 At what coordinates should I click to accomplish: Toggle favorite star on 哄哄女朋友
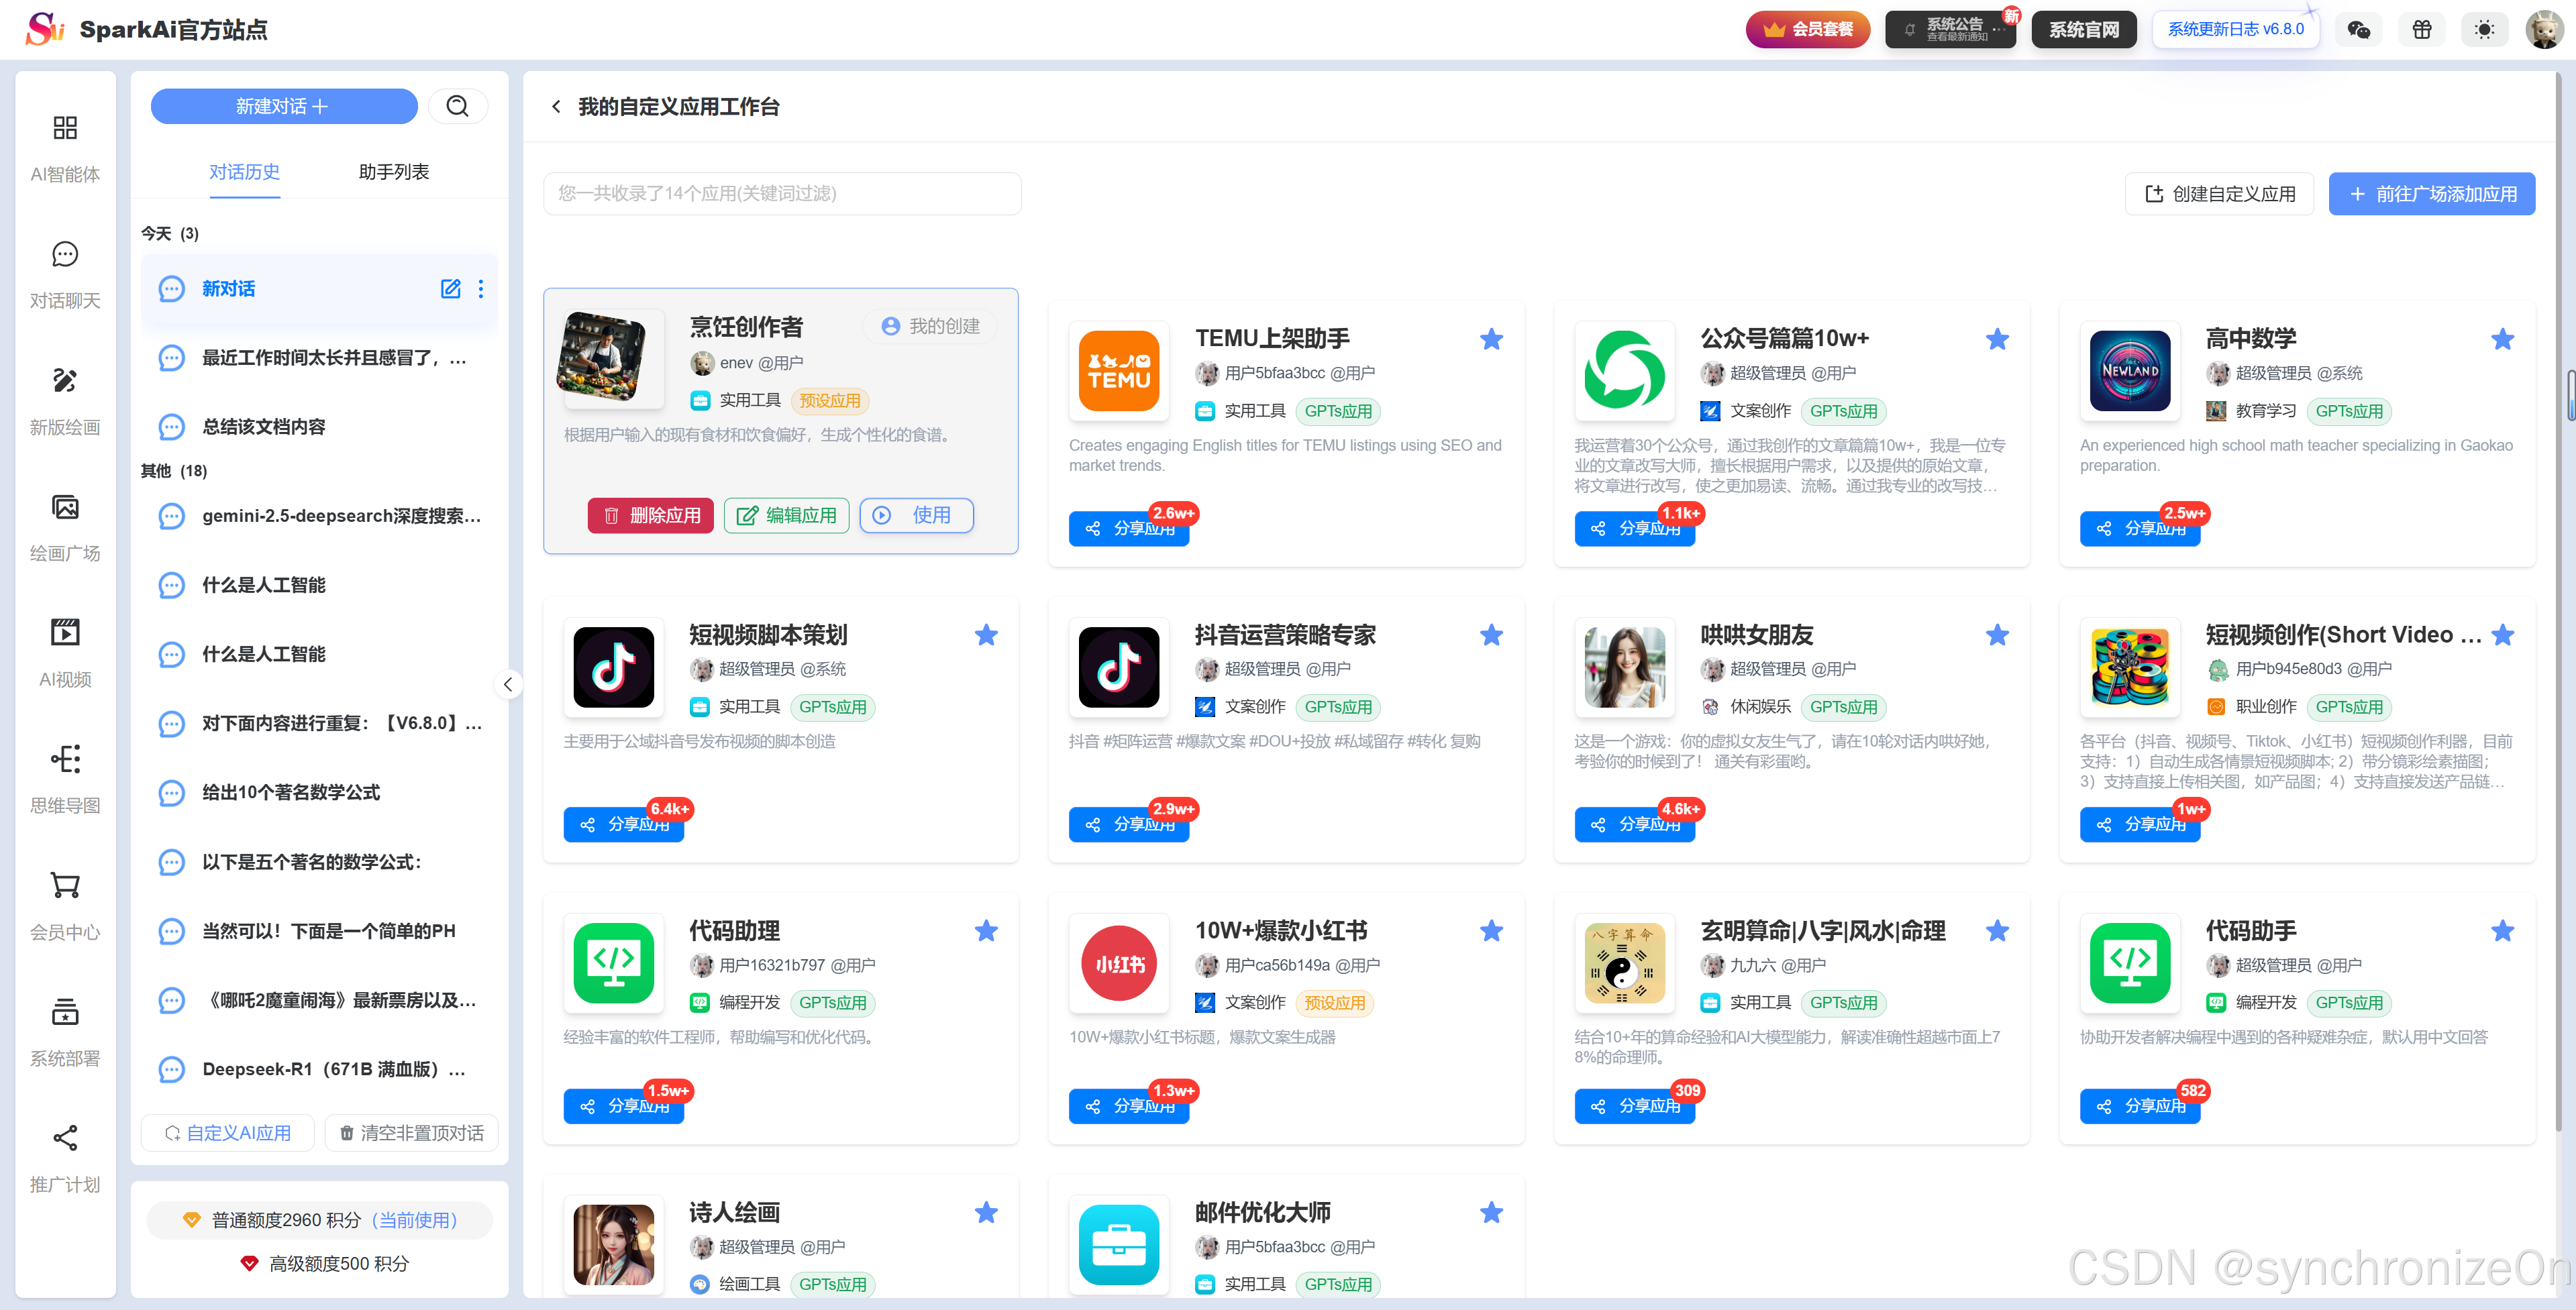pos(1997,635)
